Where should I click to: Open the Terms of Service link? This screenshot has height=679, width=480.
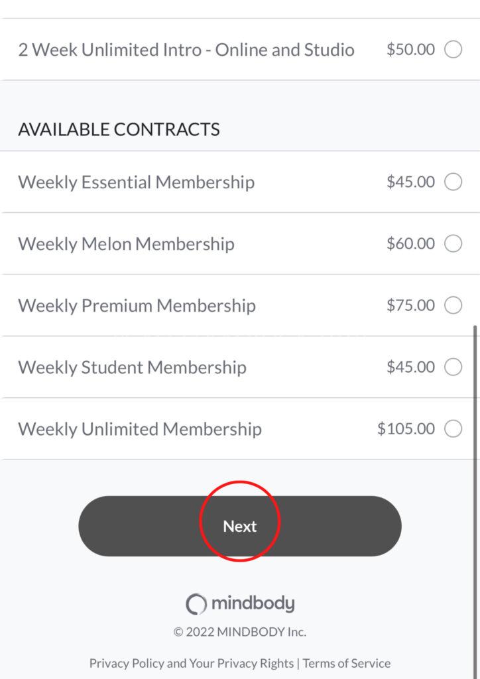pyautogui.click(x=347, y=663)
